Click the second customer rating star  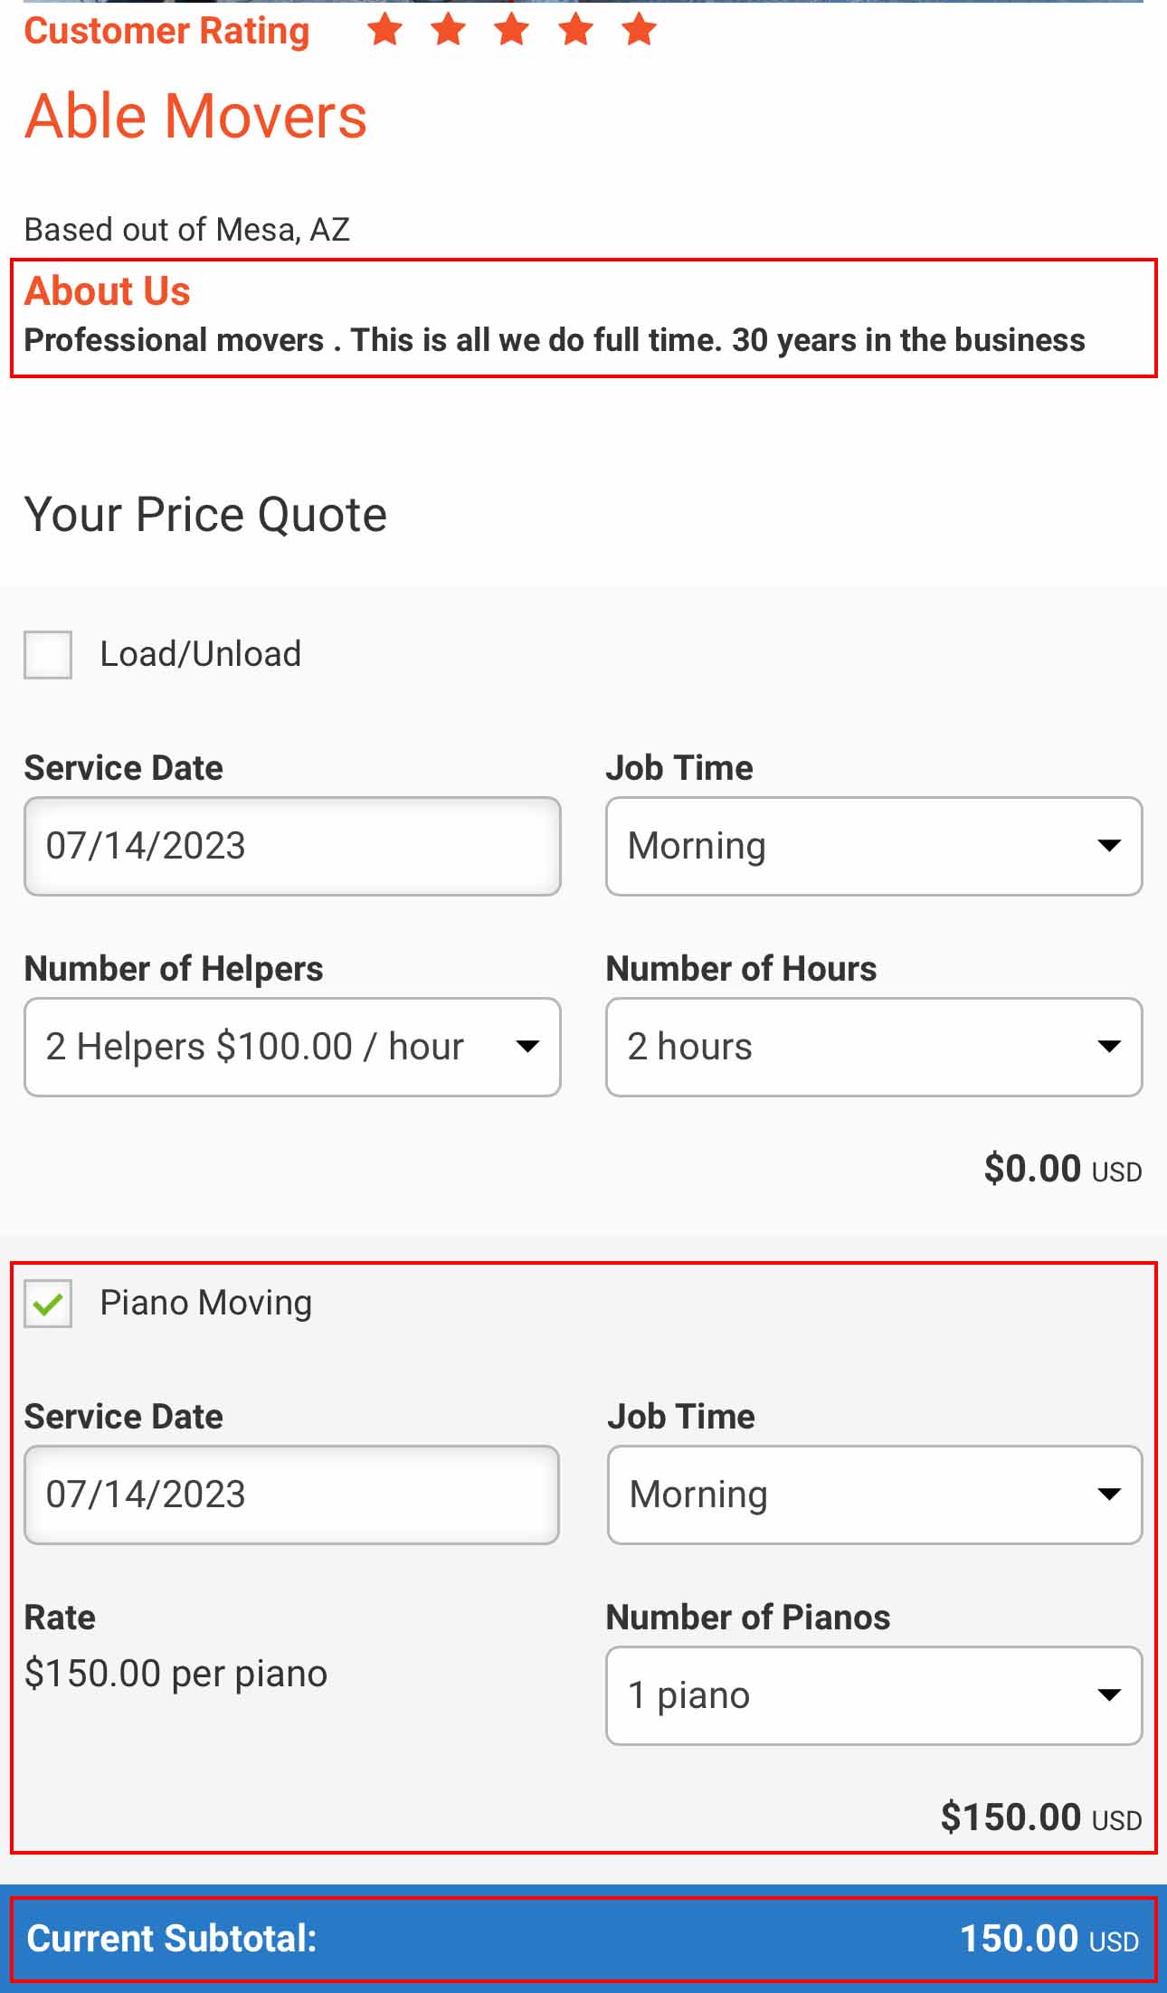(x=448, y=30)
